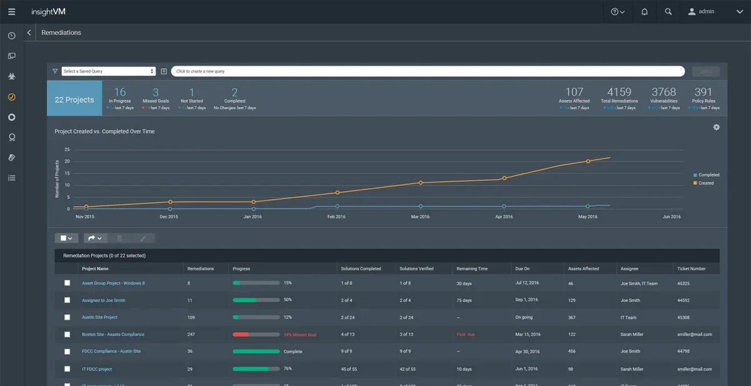This screenshot has height=386, width=751.
Task: Click the save query icon
Action: 164,71
